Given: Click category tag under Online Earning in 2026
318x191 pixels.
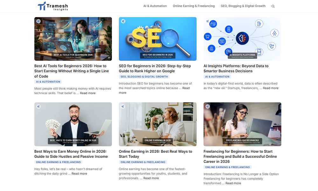Looking at the screenshot, I should [x=143, y=162].
